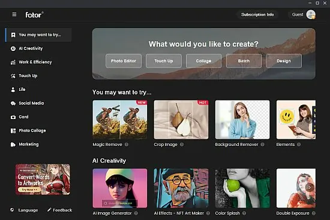Viewport: 330px width, 220px height.
Task: Click the bookmark icon beside You may want to try
Action: (13, 35)
